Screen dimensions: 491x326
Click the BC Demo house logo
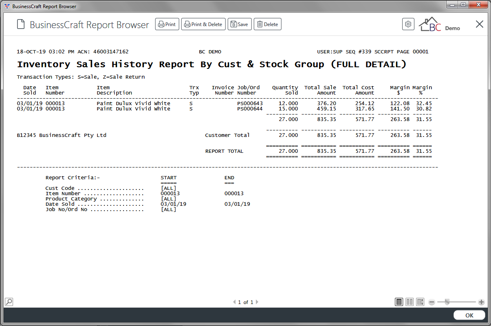point(440,24)
